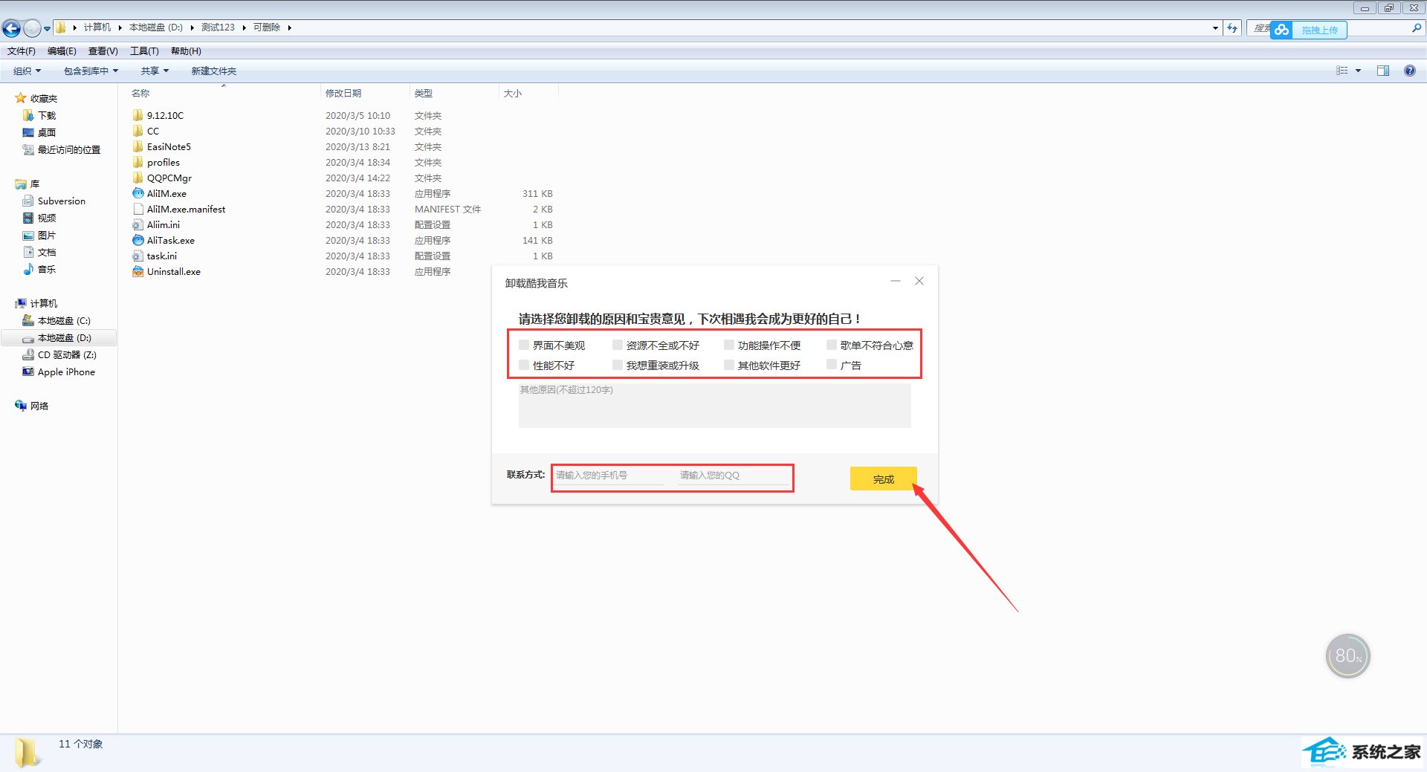Click the QQ number input field

tap(734, 476)
